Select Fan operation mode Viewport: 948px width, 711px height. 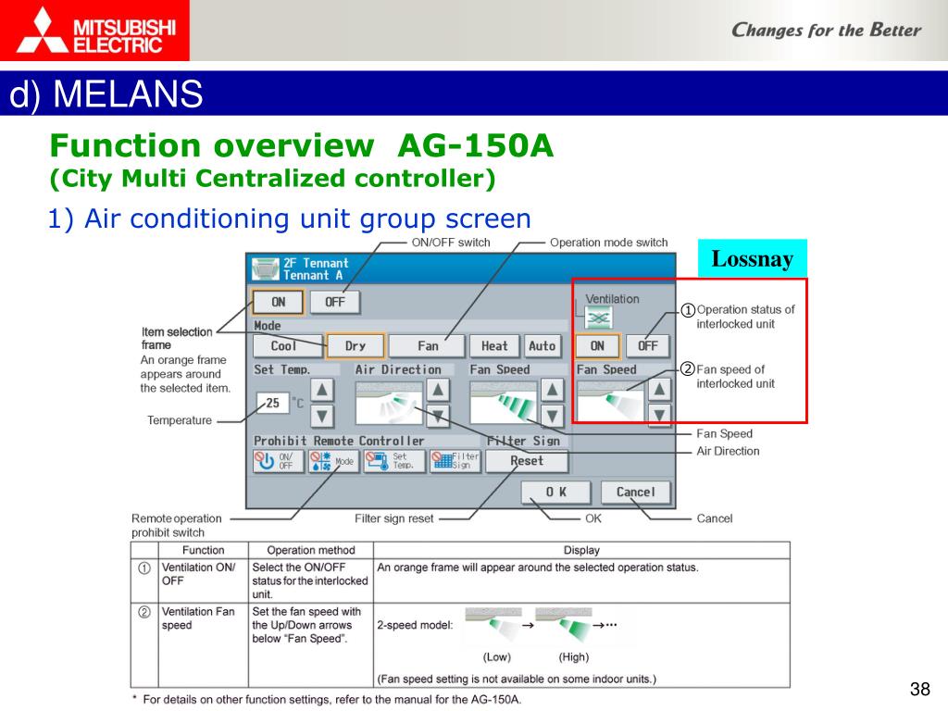click(x=427, y=346)
